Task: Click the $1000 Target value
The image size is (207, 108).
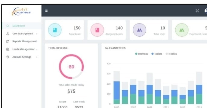Action: click(63, 107)
